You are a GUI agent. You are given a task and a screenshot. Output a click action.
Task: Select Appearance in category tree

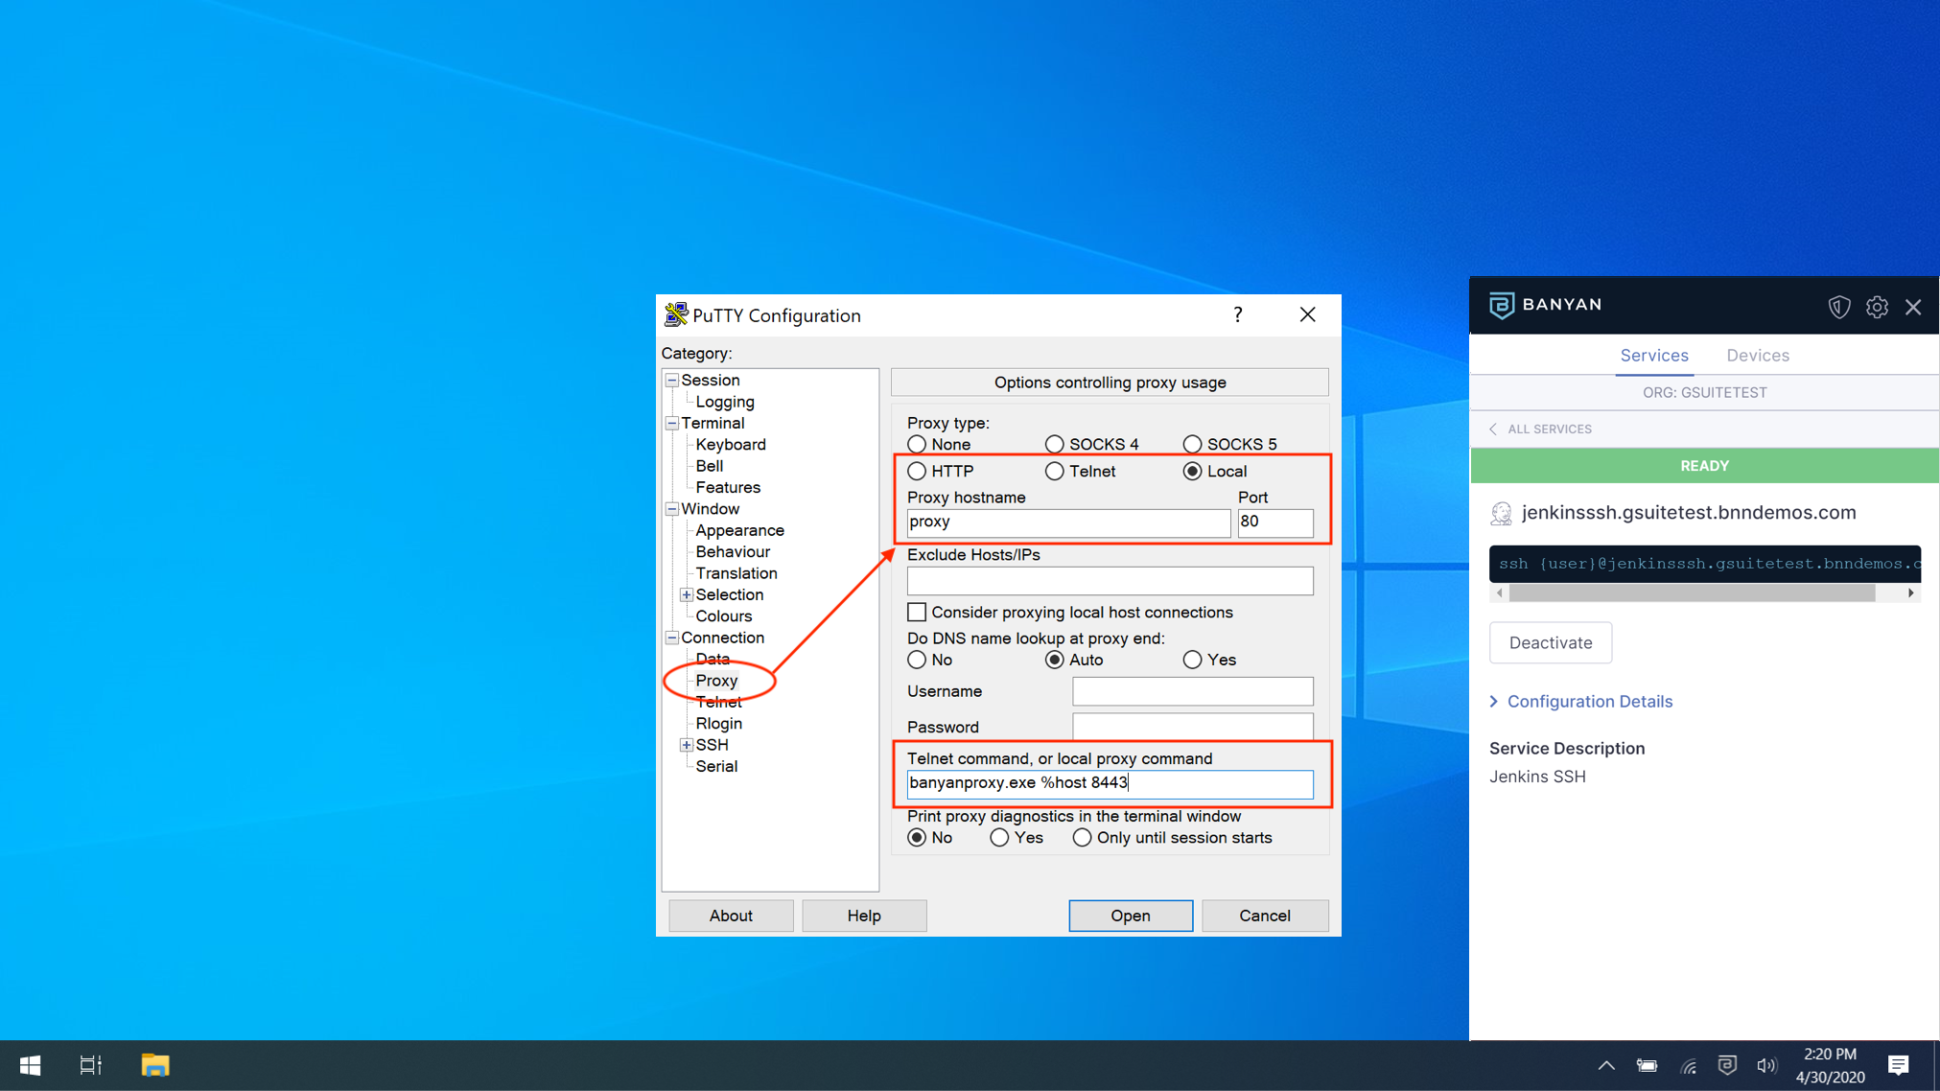click(739, 530)
